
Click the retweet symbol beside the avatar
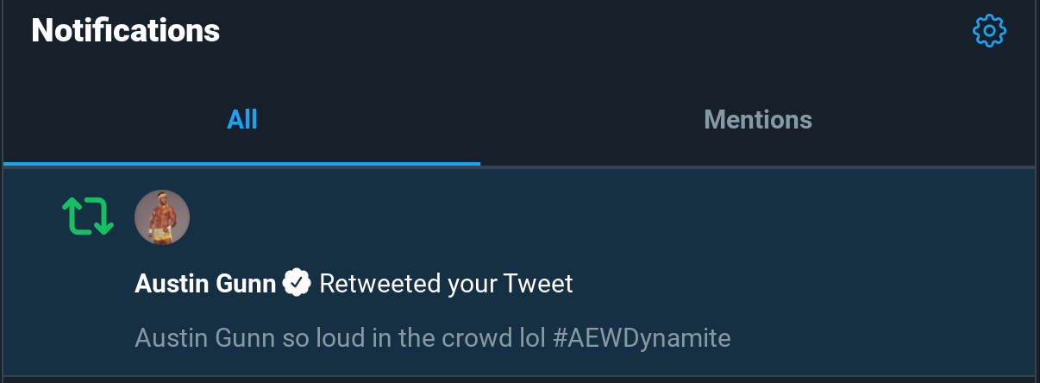point(88,217)
